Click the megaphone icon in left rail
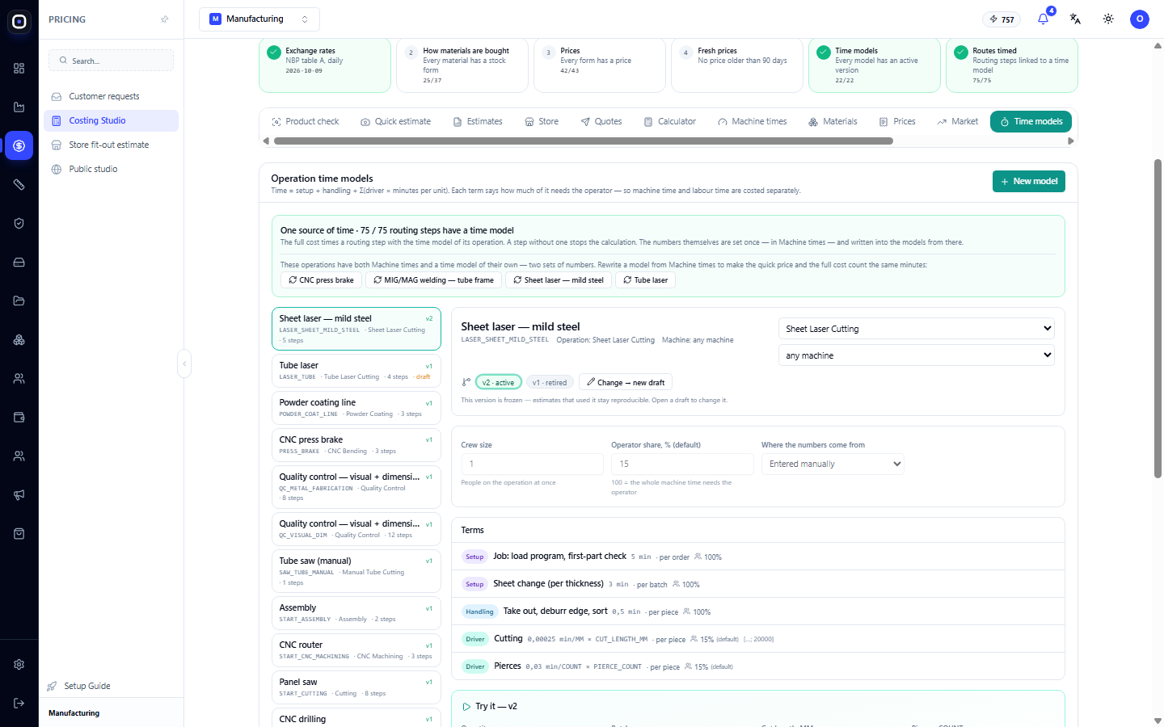 tap(19, 494)
